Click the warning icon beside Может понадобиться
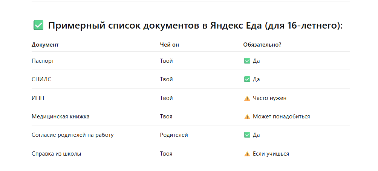The width and height of the screenshot is (378, 171). click(247, 117)
